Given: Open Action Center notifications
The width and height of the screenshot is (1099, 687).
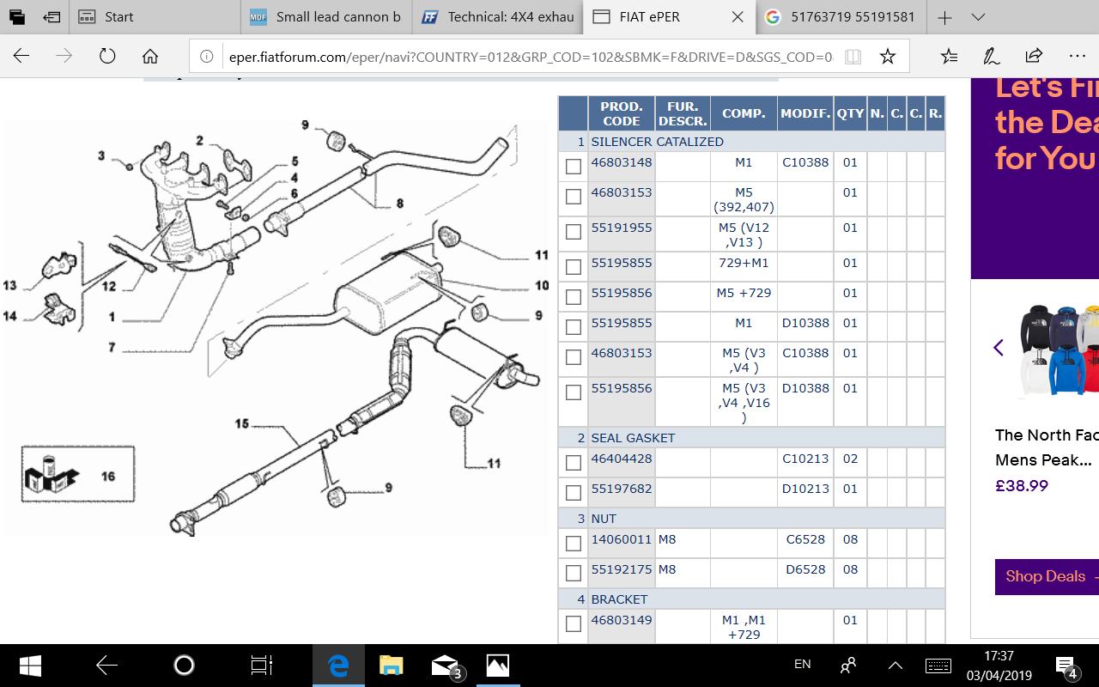Looking at the screenshot, I should (1066, 666).
